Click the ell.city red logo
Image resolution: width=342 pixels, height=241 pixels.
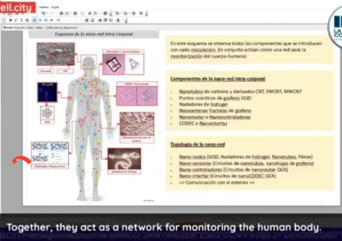[18, 8]
